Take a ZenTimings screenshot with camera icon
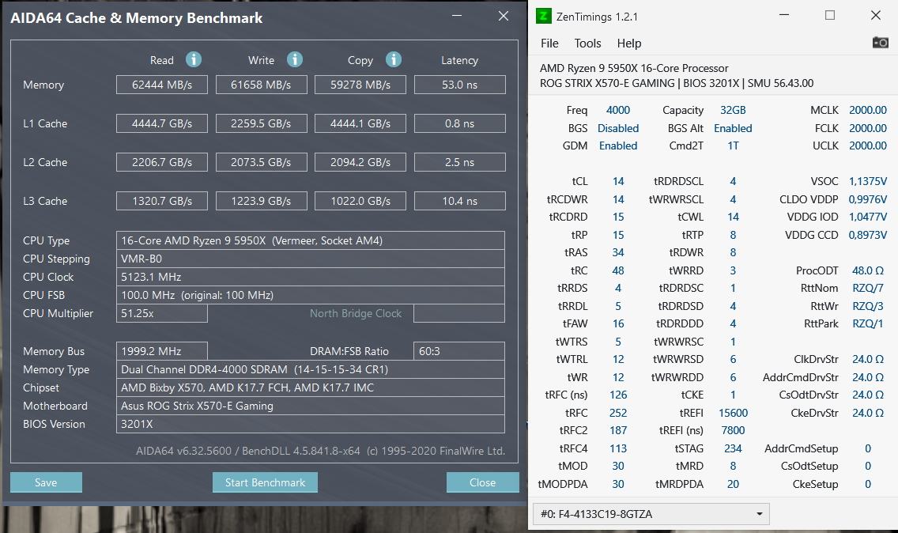The height and width of the screenshot is (533, 898). [880, 43]
